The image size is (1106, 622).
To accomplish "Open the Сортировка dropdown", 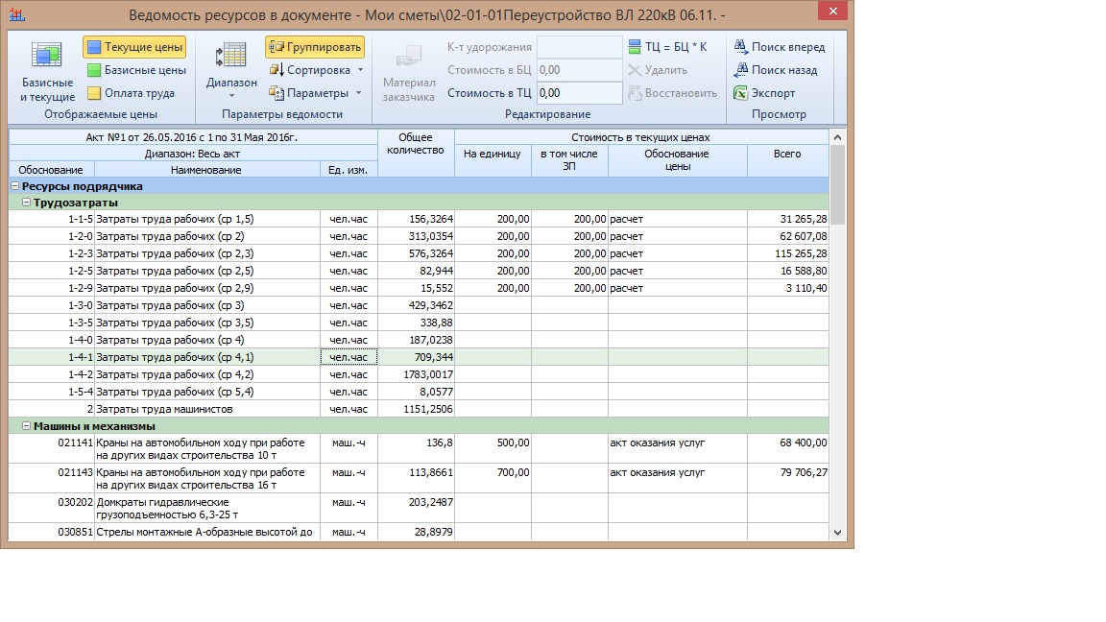I will pyautogui.click(x=317, y=70).
